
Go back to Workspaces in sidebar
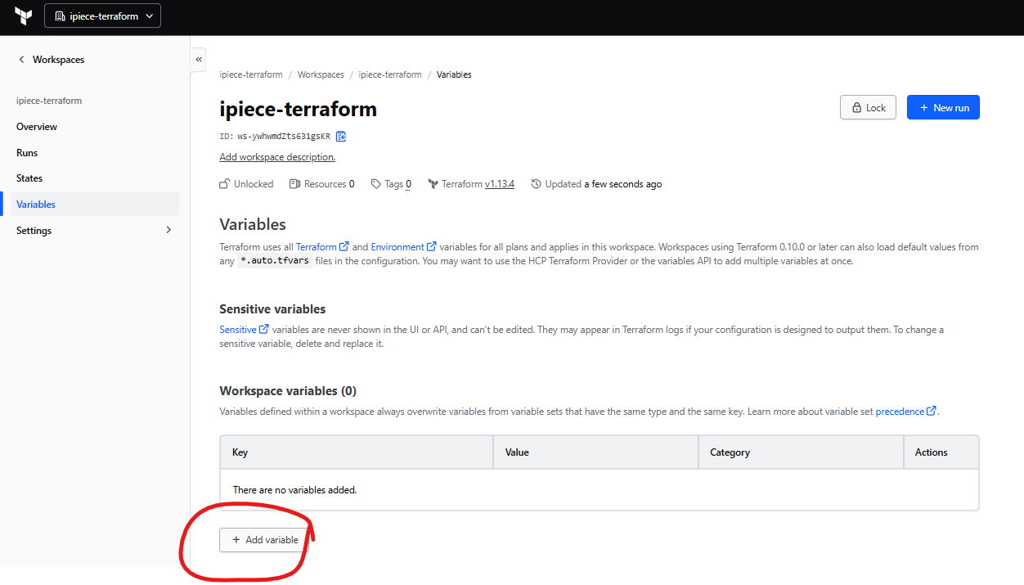(x=51, y=60)
